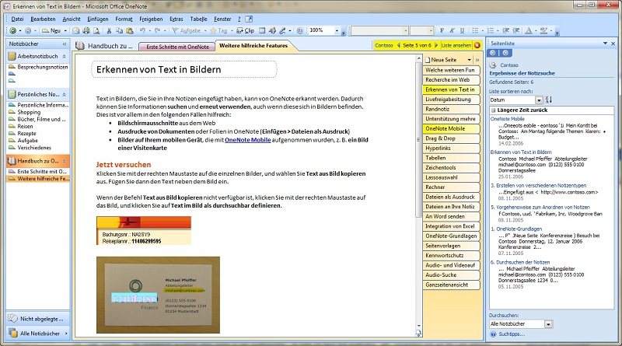Screen dimensions: 622x346
Task: Click the printer icon in toolbar
Action: tap(86, 30)
